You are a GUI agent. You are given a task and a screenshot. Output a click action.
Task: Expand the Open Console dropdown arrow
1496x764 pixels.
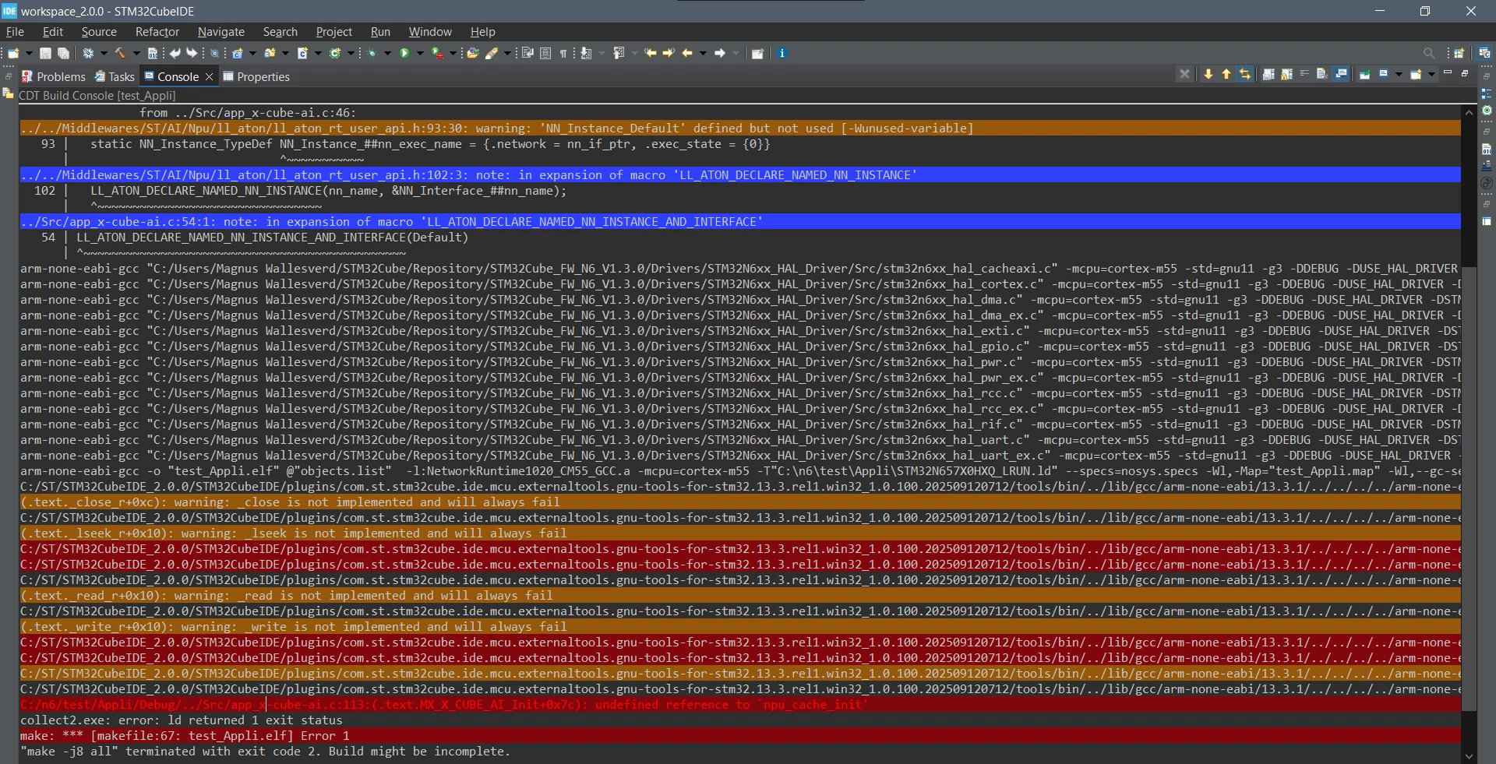coord(1431,74)
